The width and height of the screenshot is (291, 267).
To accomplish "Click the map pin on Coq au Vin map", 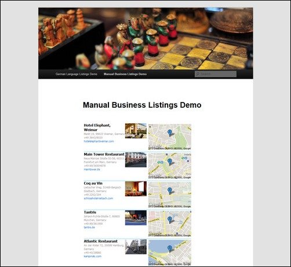I will click(x=170, y=191).
